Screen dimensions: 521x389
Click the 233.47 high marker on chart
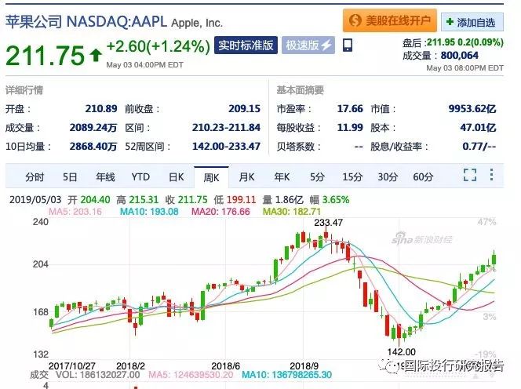click(x=330, y=224)
